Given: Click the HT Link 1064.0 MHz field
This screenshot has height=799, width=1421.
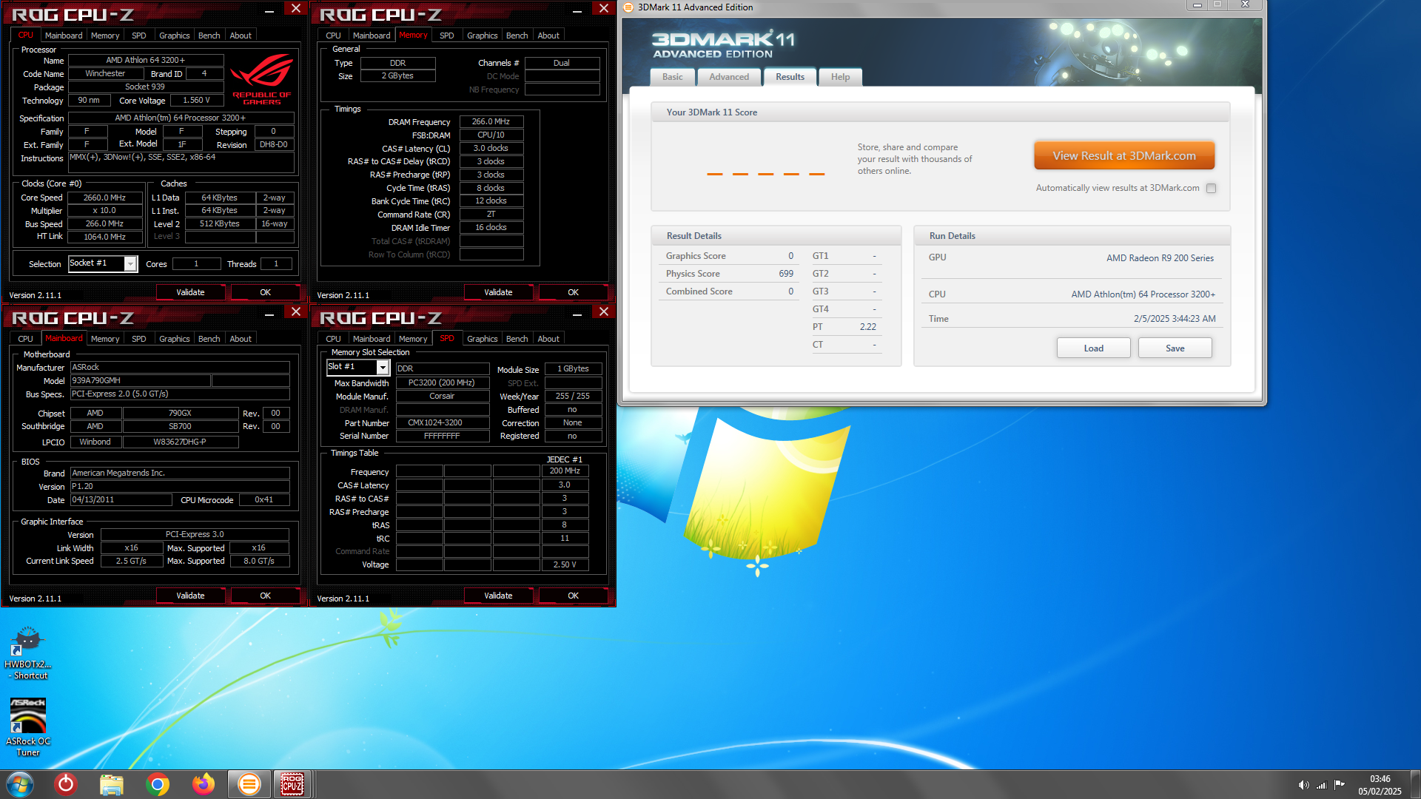Looking at the screenshot, I should tap(105, 237).
